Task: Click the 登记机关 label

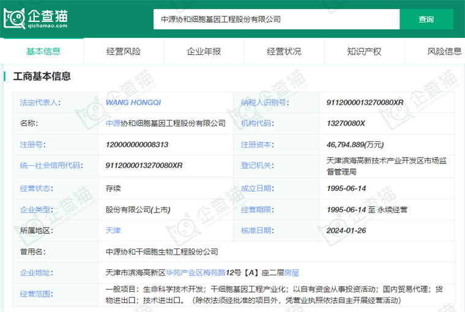Action: tap(257, 165)
